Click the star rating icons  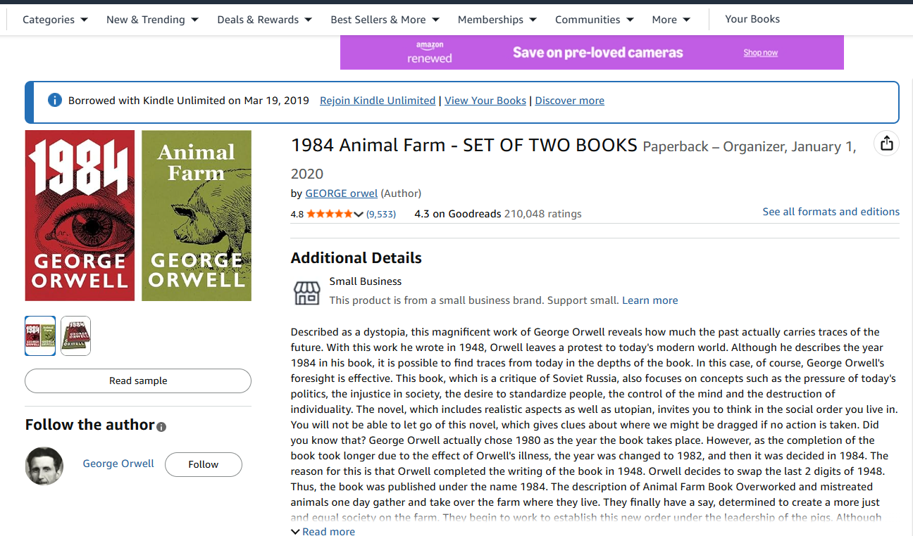(x=330, y=214)
